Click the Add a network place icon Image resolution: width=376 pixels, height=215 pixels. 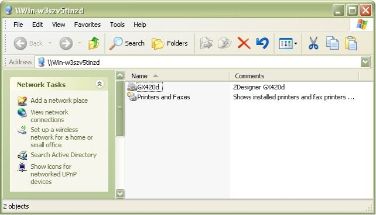[22, 100]
